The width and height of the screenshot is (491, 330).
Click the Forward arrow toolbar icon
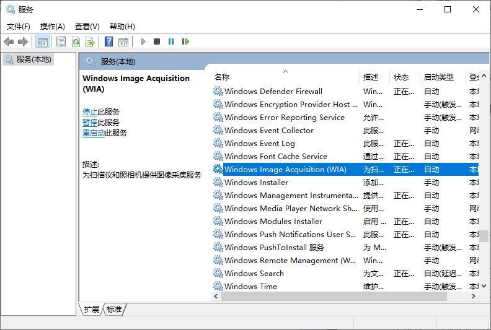pyautogui.click(x=23, y=41)
